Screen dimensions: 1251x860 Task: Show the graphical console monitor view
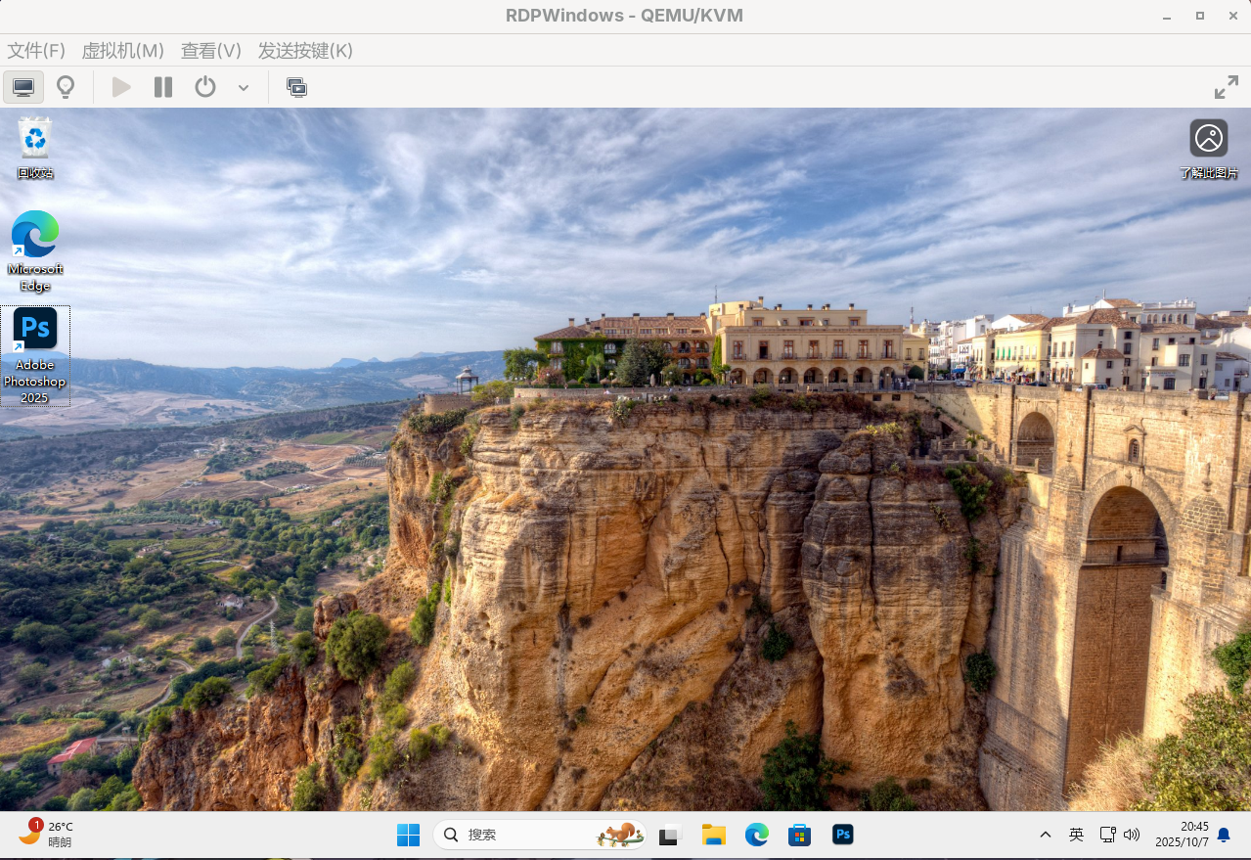coord(23,87)
